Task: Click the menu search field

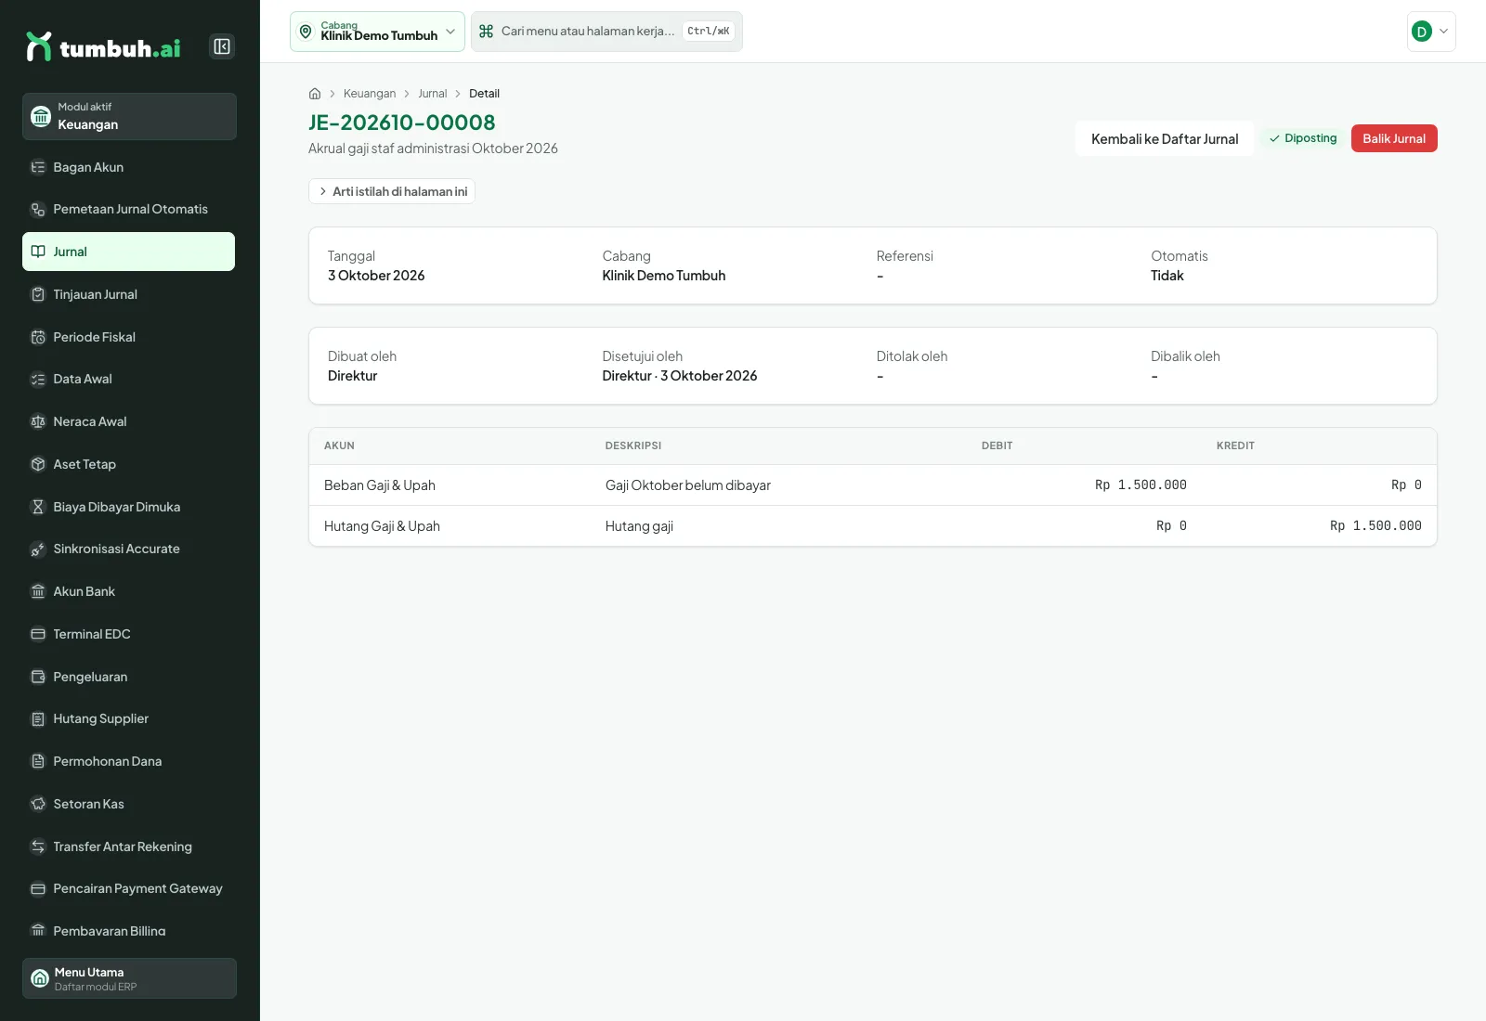Action: click(x=606, y=32)
